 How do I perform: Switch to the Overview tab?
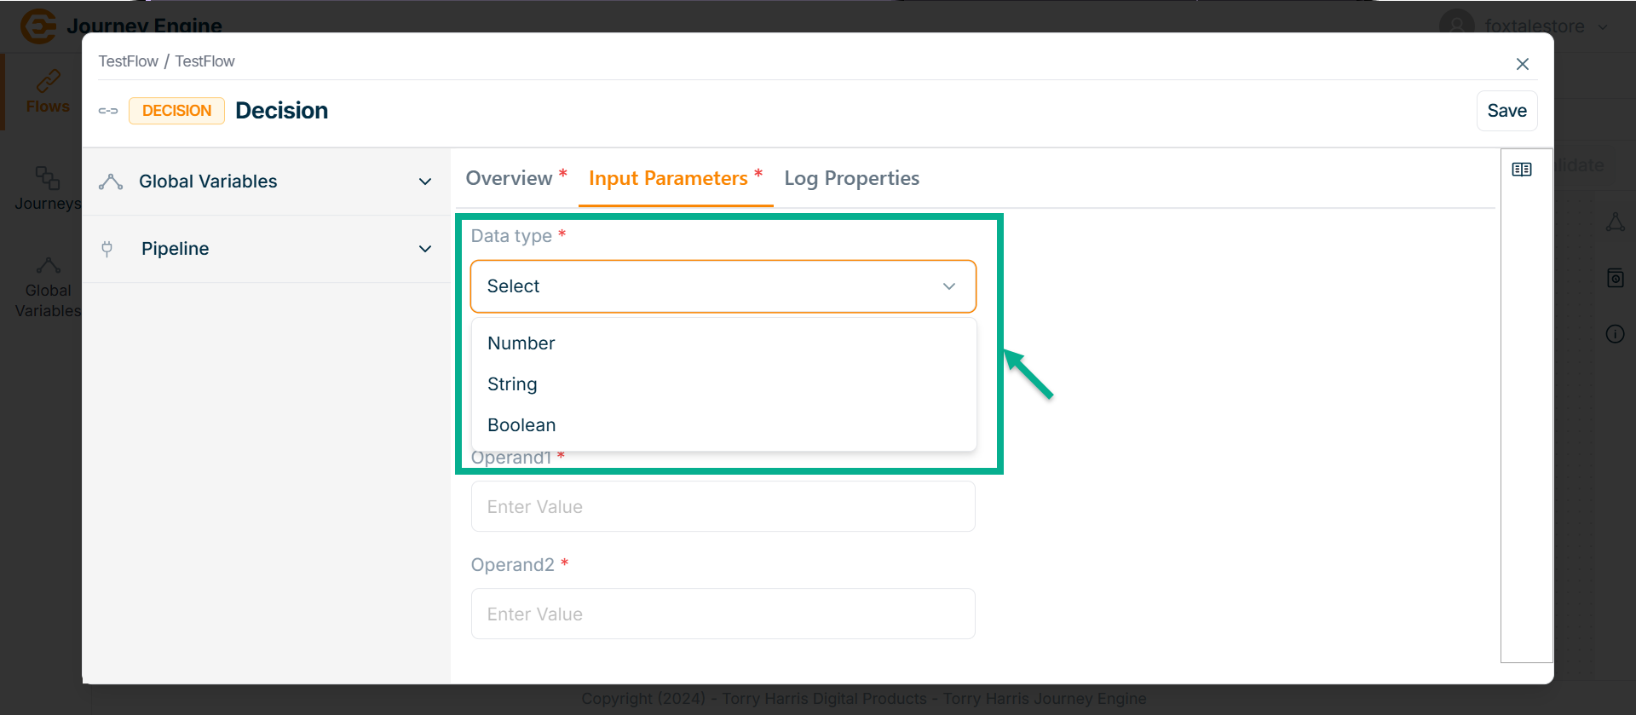[x=510, y=178]
